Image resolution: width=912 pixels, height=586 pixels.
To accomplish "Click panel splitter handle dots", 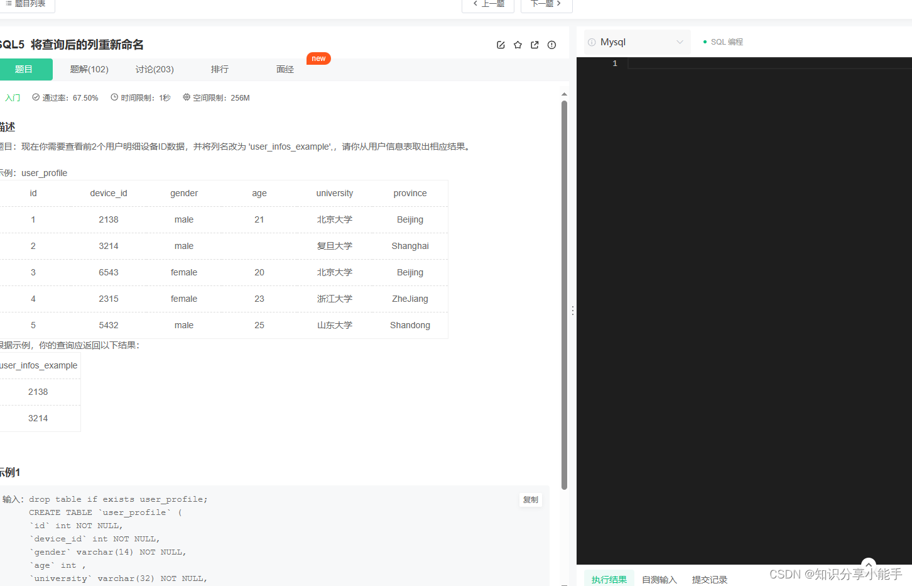I will (572, 311).
